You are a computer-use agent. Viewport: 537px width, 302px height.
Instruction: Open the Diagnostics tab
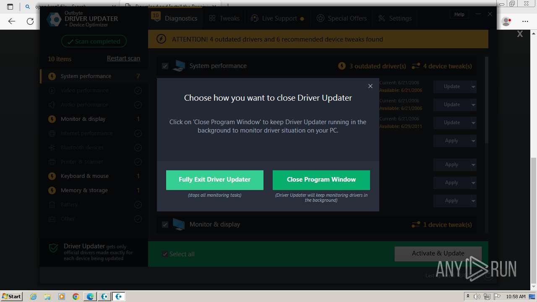(175, 18)
